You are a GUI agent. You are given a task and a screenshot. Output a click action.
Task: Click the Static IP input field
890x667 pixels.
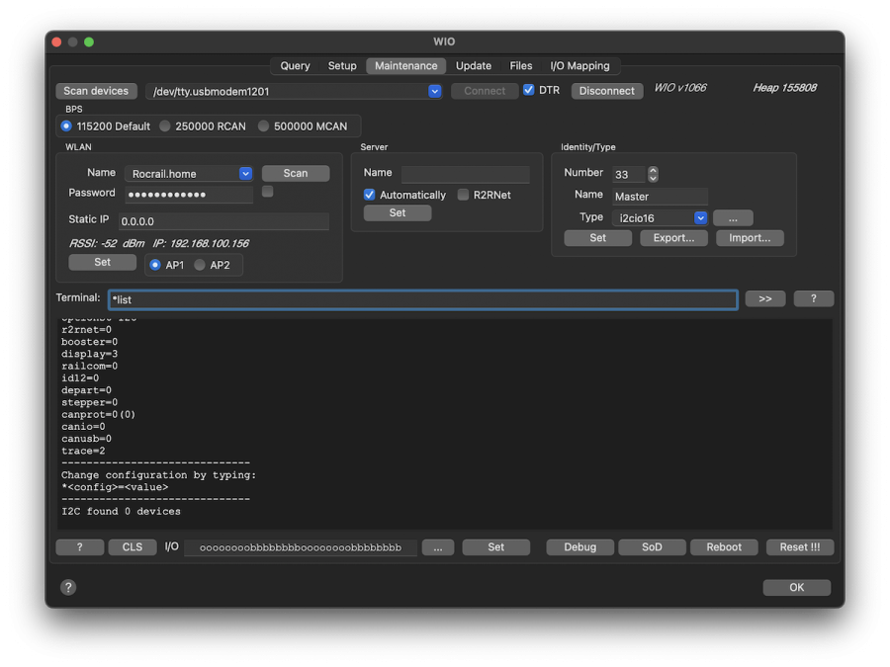tap(223, 221)
